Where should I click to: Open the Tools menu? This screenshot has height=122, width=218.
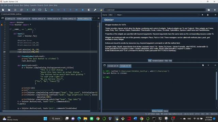click(46, 5)
